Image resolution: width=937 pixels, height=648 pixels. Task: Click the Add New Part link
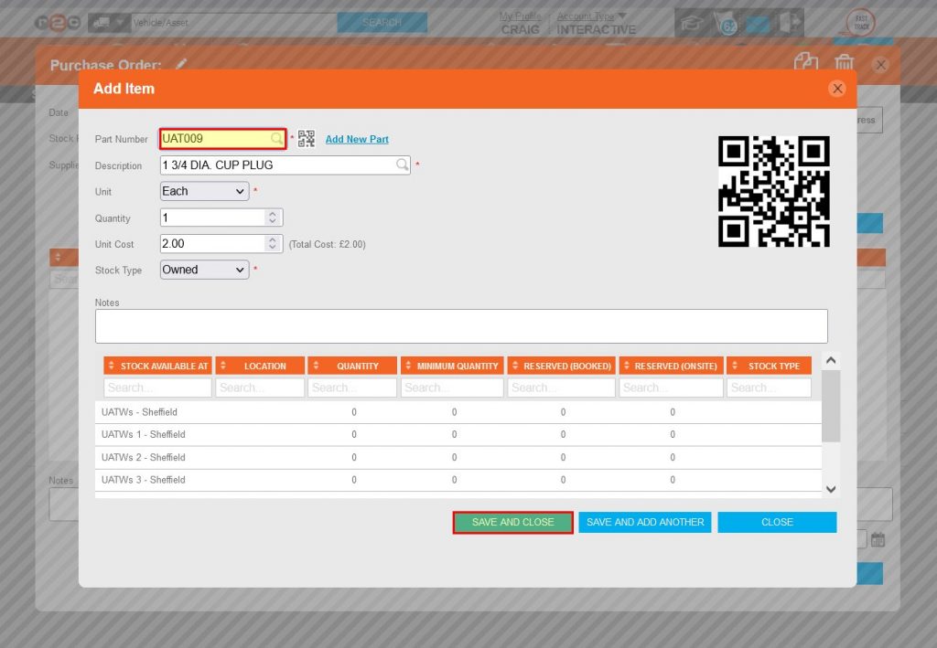tap(357, 138)
